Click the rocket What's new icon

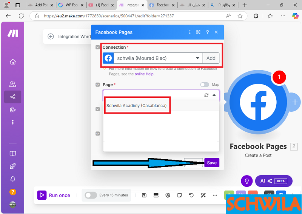coord(13,166)
